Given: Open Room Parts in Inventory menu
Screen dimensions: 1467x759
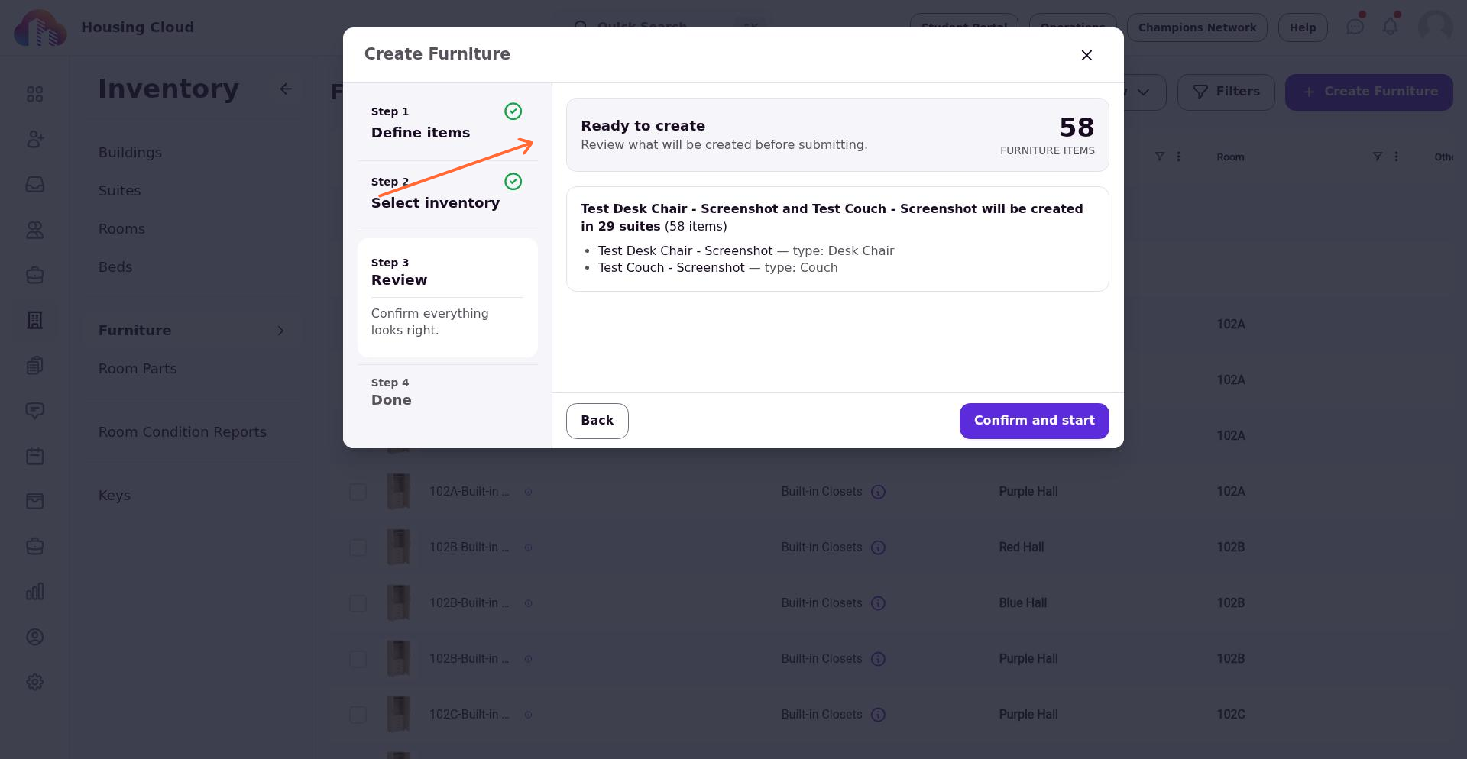Looking at the screenshot, I should tap(138, 369).
